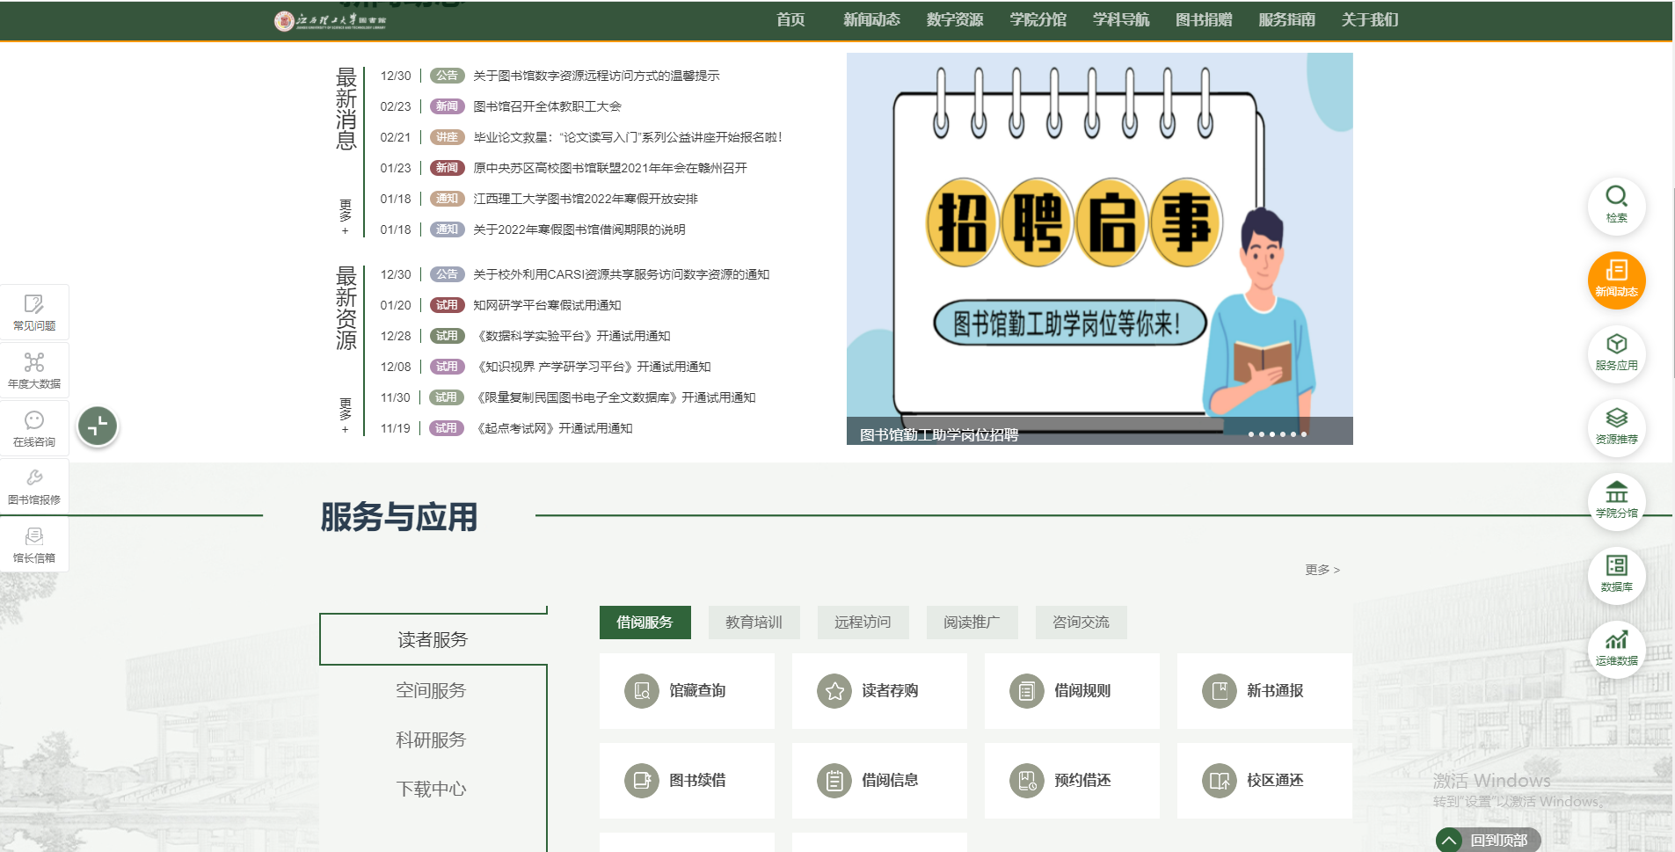
Task: Switch to the 远程访问 tab
Action: click(862, 622)
